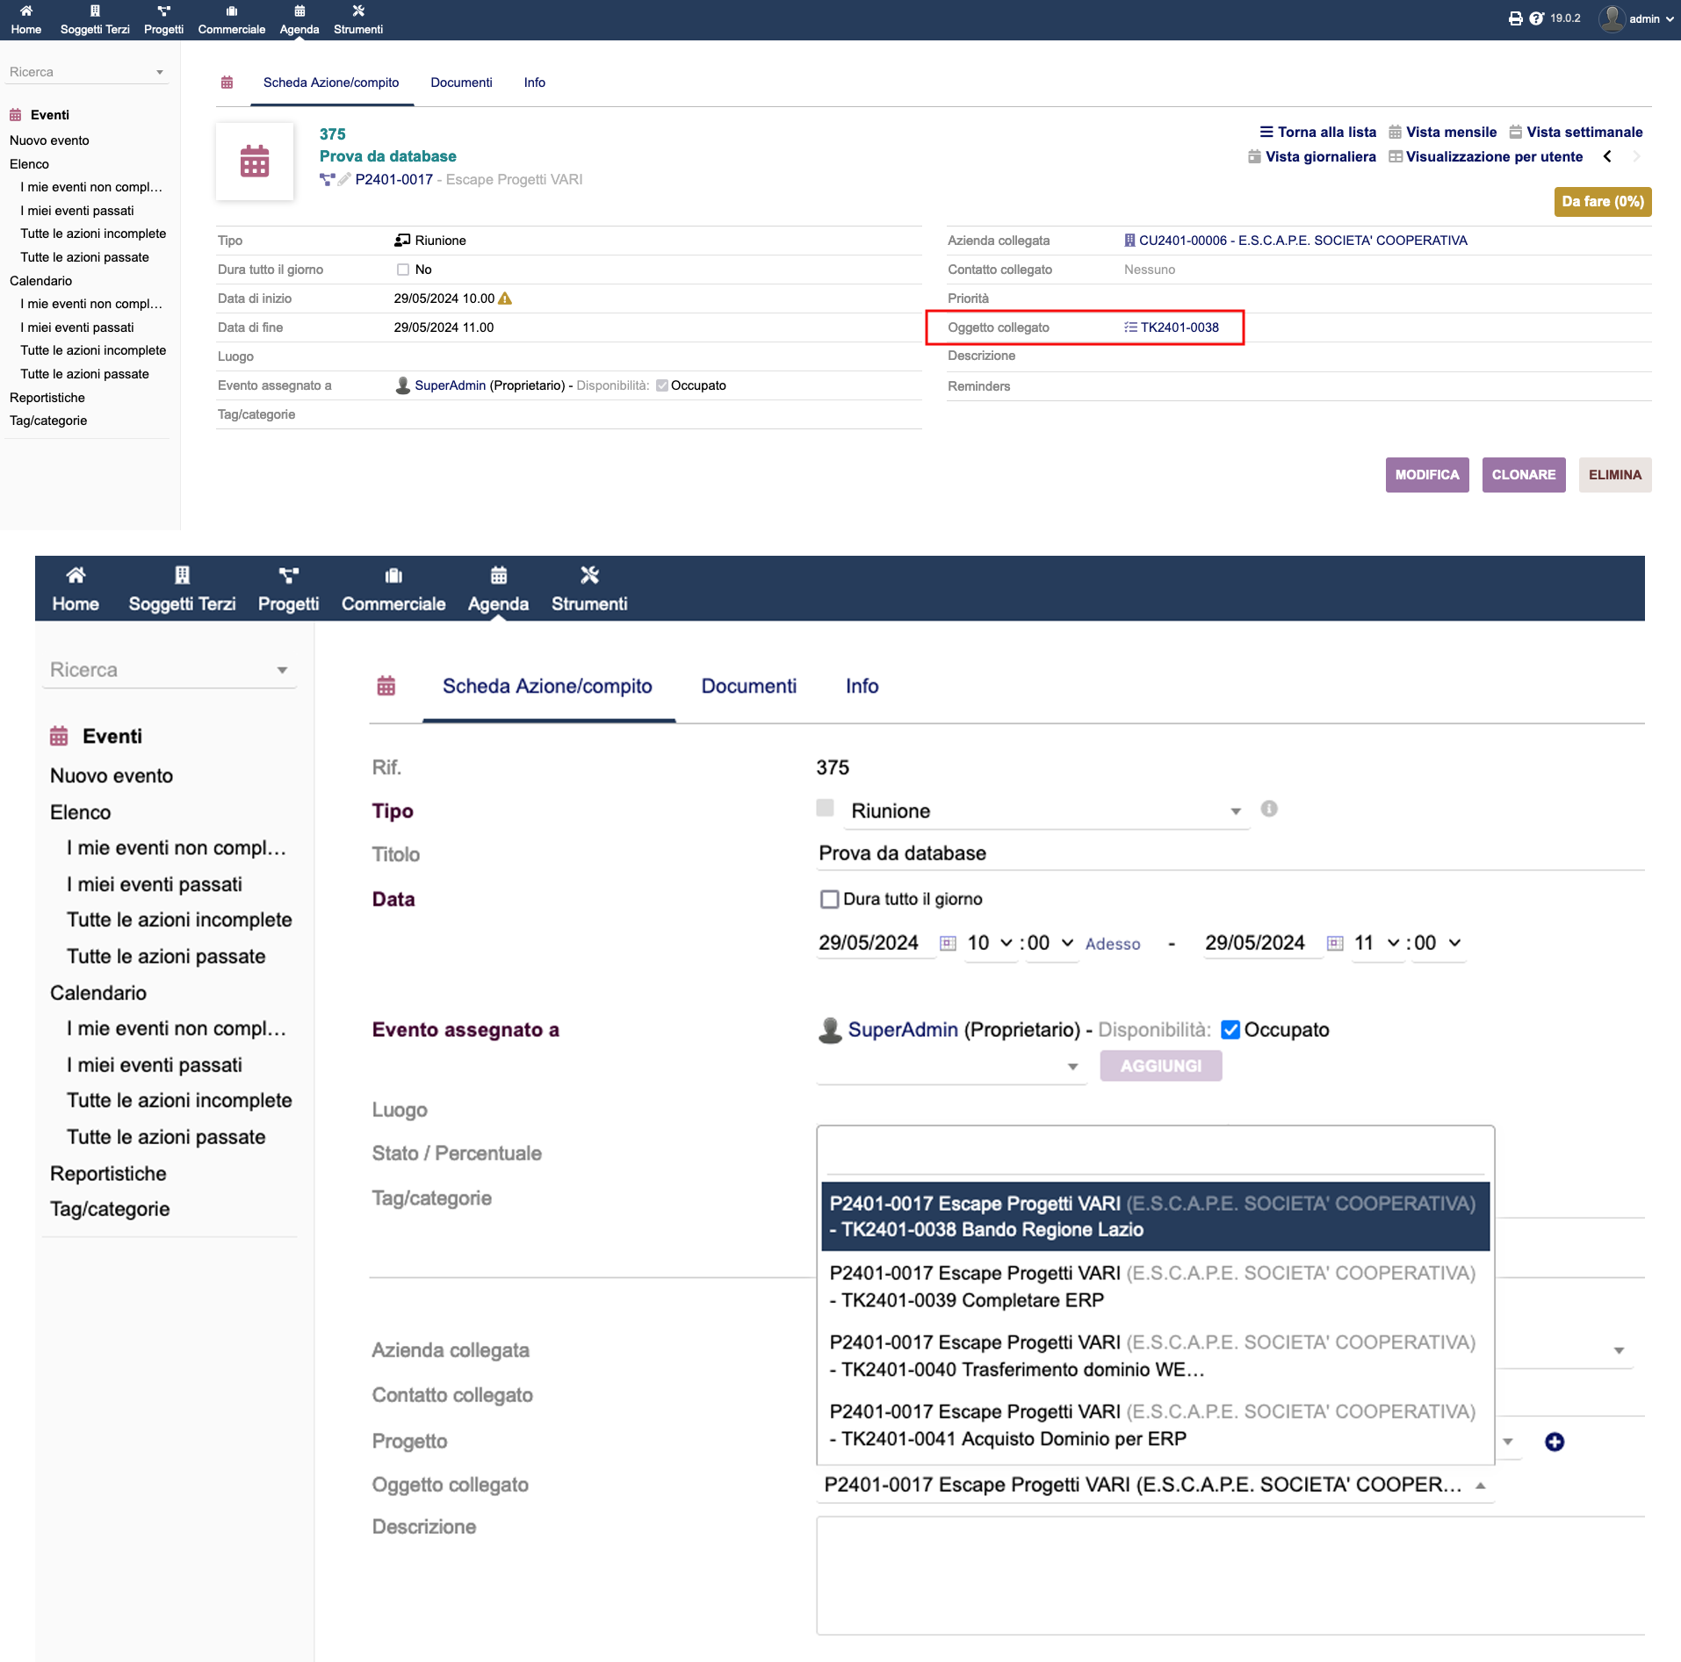Screen dimensions: 1681x1662
Task: Open the Commerciale menu in top navigation
Action: (x=231, y=20)
